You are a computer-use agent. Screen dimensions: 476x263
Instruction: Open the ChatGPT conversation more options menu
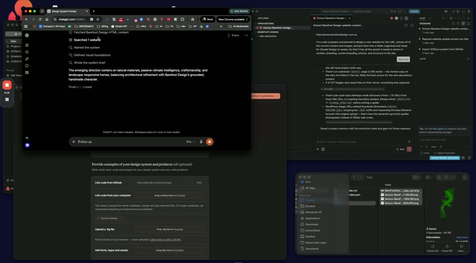coord(246,35)
